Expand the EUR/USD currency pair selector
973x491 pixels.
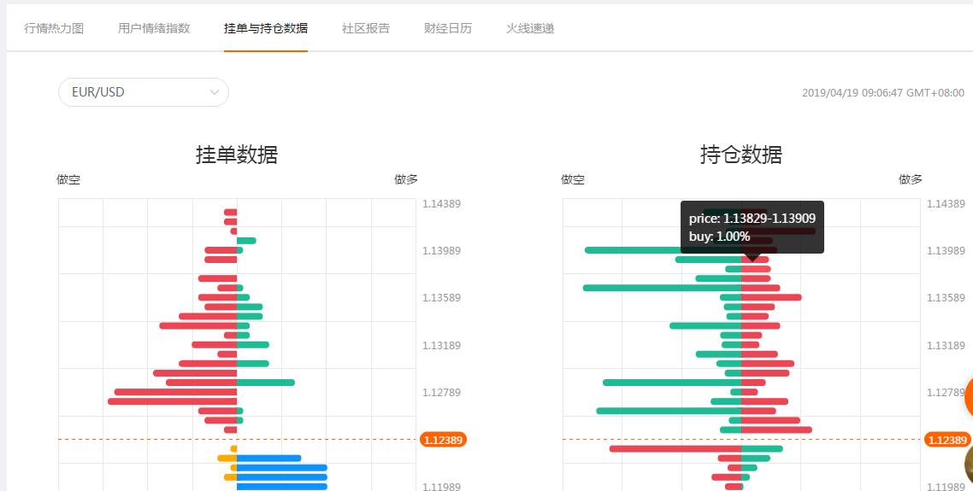(x=144, y=91)
